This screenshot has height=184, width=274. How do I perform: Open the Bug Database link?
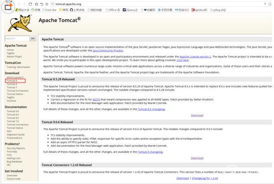(x=14, y=161)
